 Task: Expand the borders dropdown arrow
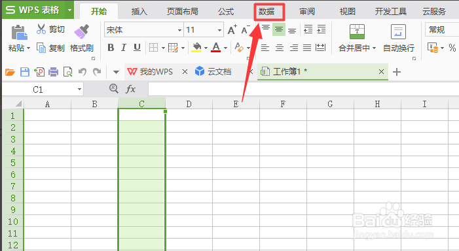[163, 48]
